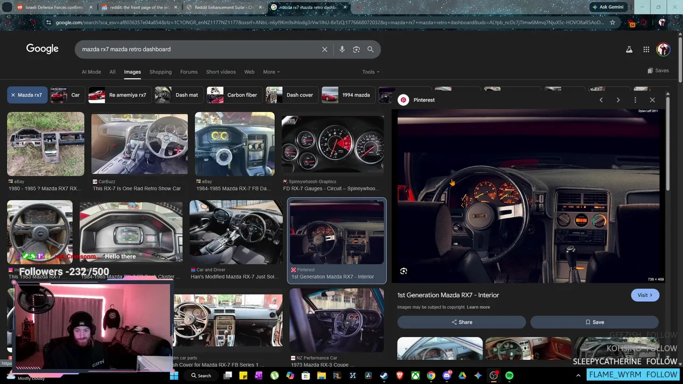Apply the Re amemiya rx7 filter chip

point(120,95)
